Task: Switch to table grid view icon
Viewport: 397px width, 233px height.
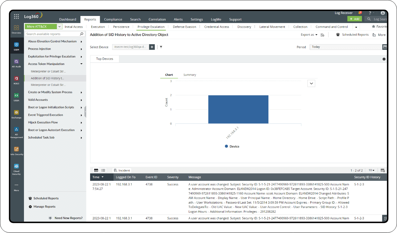Action: tap(96, 170)
